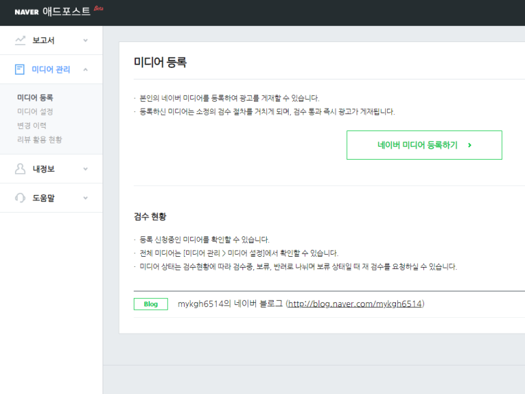
Task: Click the 네이버 미디어 등록하기 button
Action: (424, 145)
